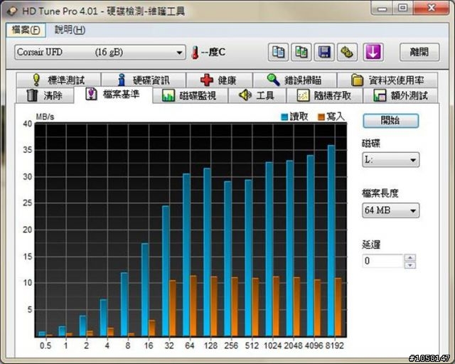Click the tall blue read bar at 8192
The width and height of the screenshot is (455, 364).
pyautogui.click(x=331, y=240)
